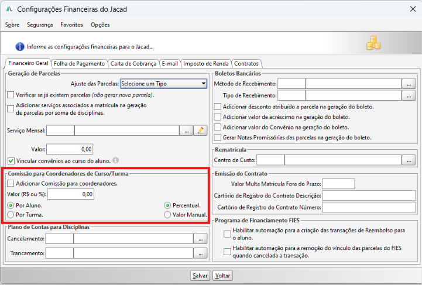Click the info icon next to Vincular convênios
Image resolution: width=422 pixels, height=285 pixels.
click(x=115, y=160)
